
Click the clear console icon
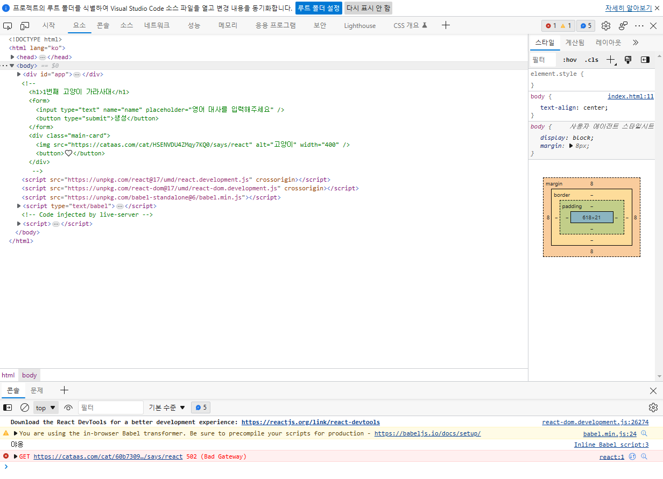click(x=25, y=407)
